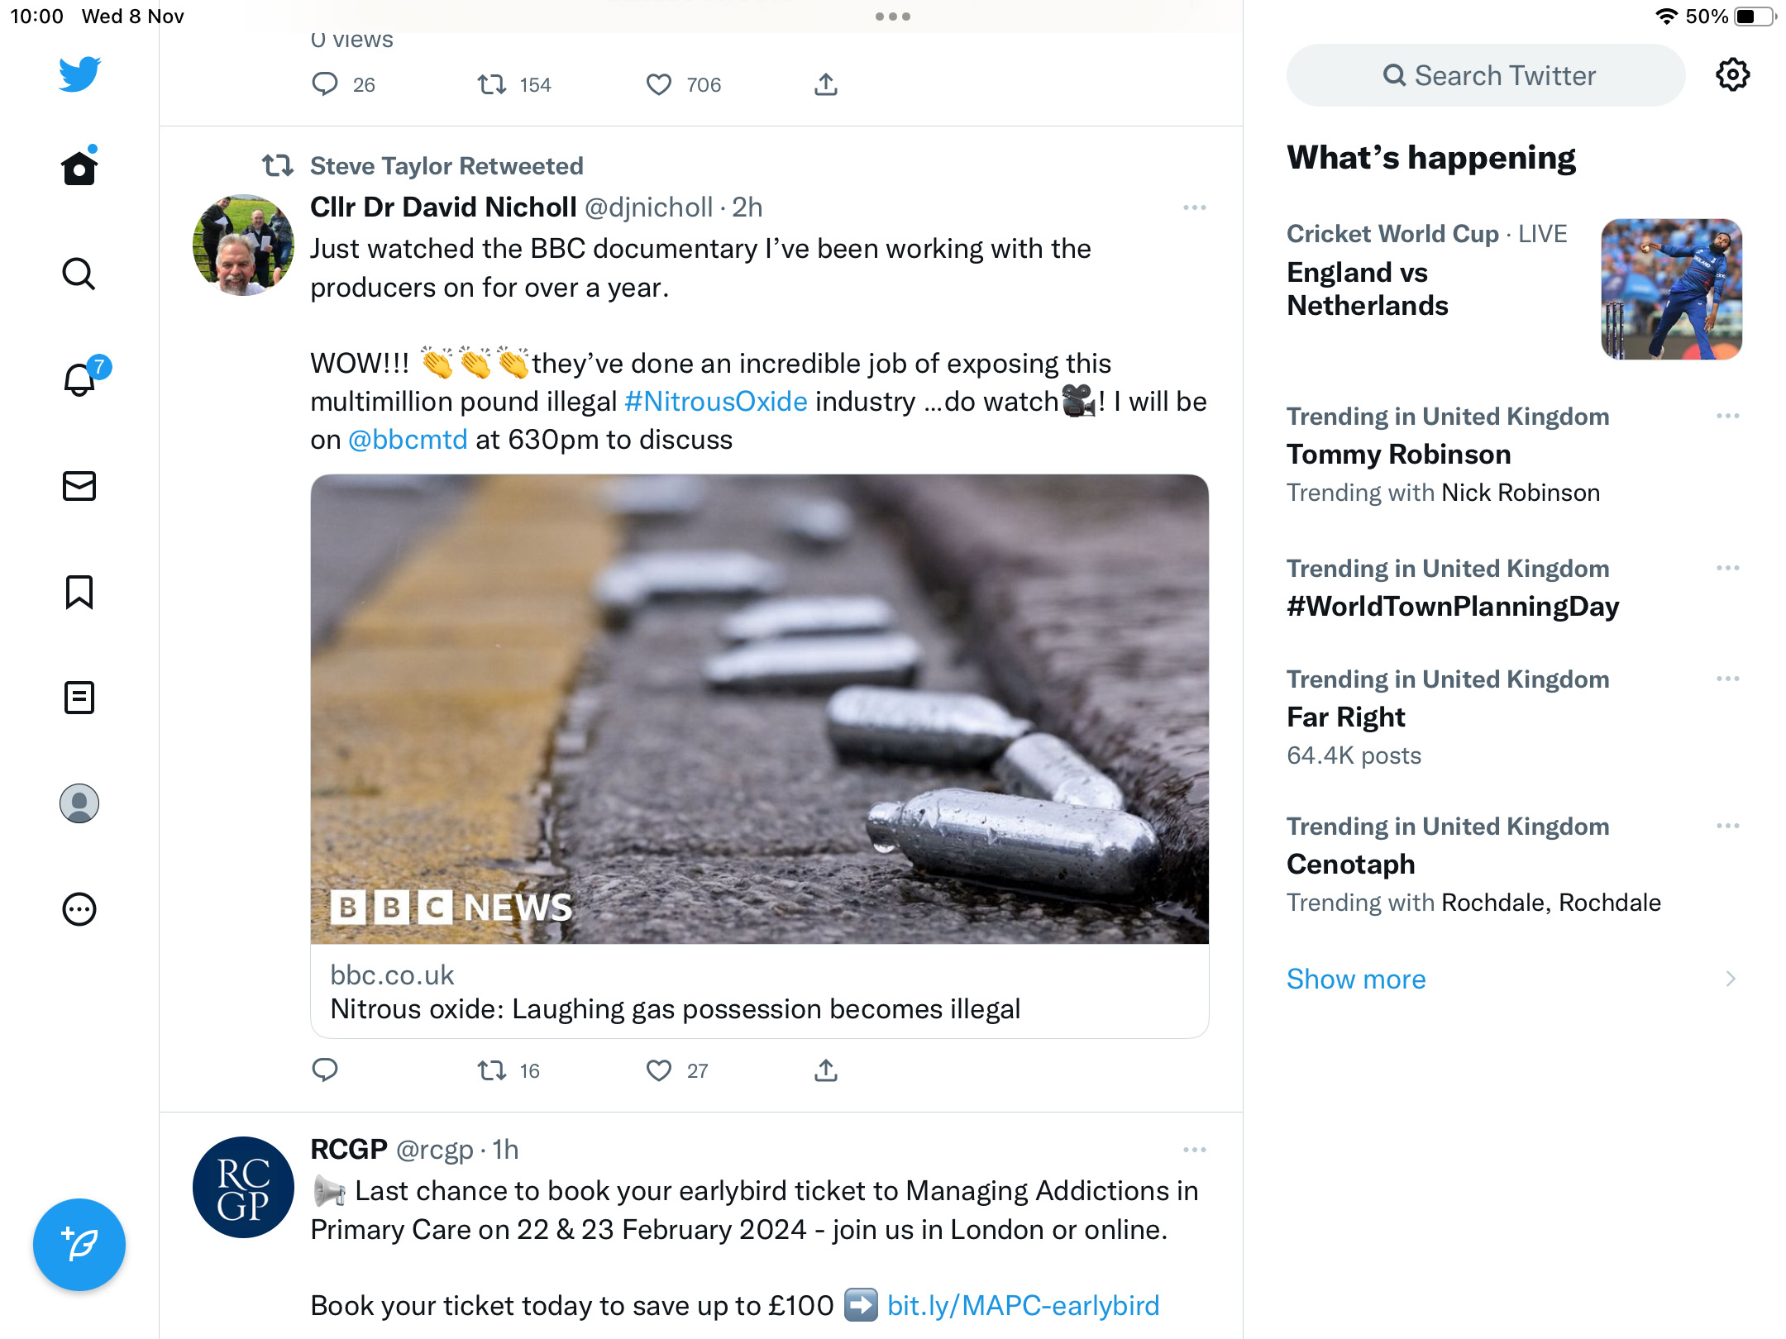
Task: Open the Home feed icon
Action: tap(79, 167)
